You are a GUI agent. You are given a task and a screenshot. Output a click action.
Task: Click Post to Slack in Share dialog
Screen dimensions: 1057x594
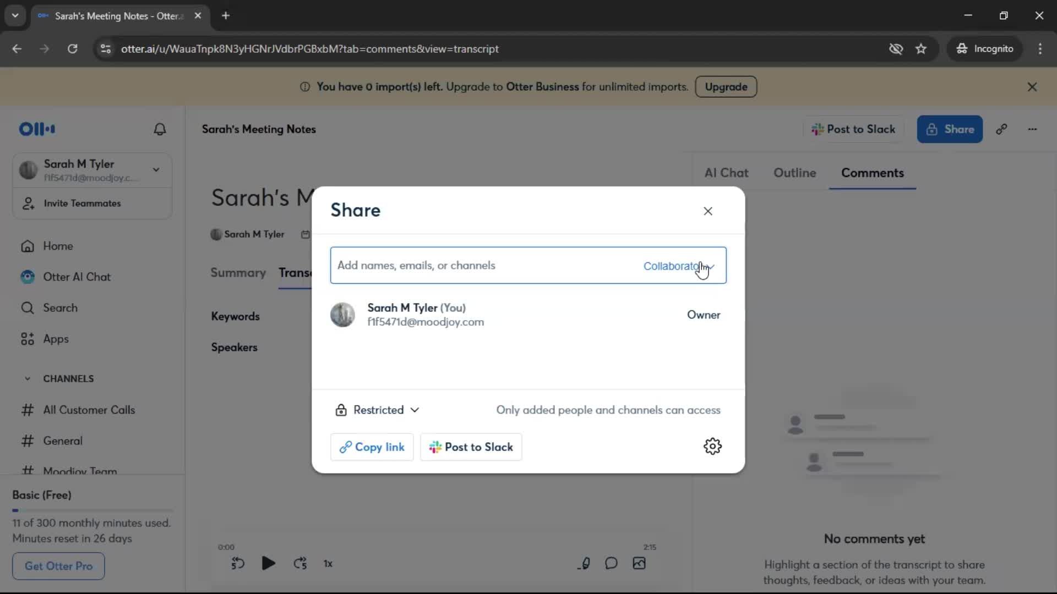(471, 447)
